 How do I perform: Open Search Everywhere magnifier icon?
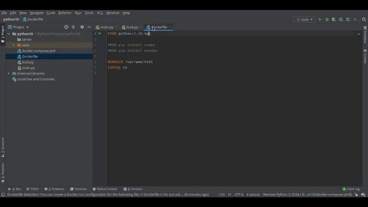(364, 20)
